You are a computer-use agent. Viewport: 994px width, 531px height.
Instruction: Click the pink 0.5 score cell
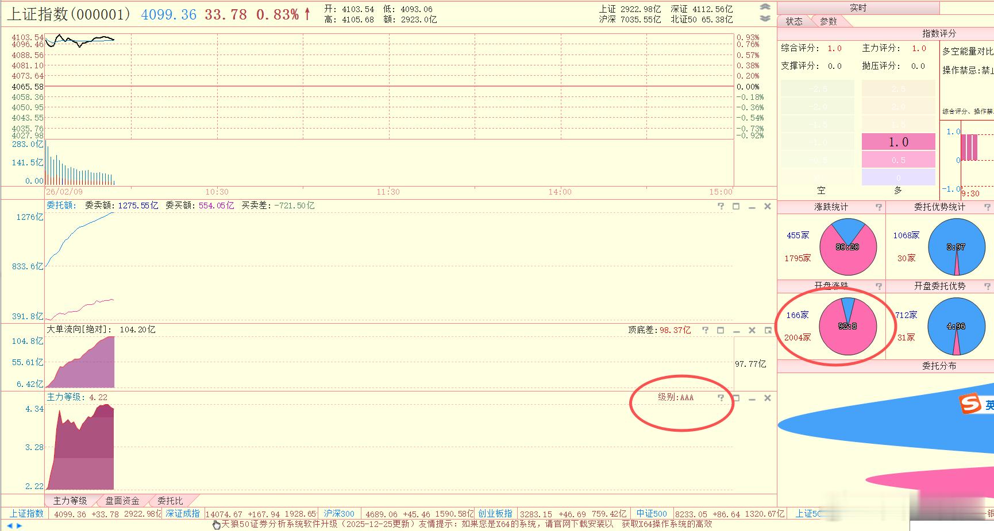click(898, 160)
